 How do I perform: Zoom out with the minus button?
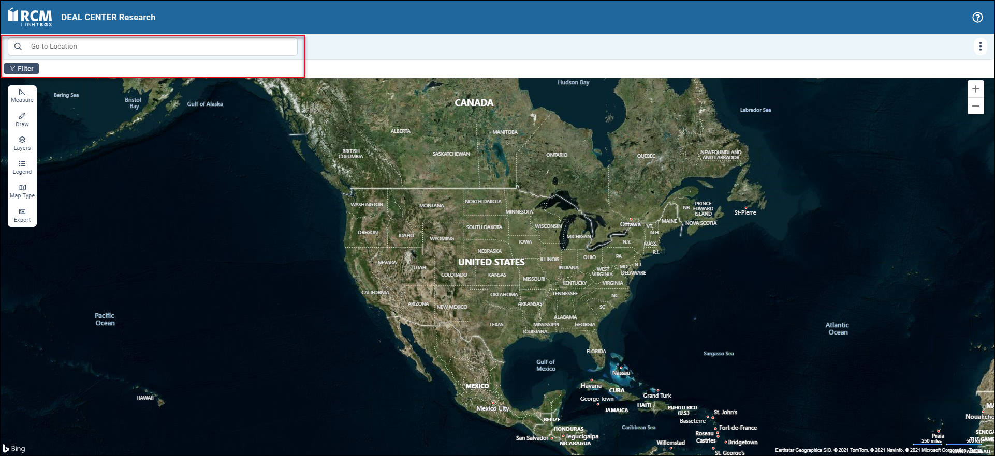point(976,106)
